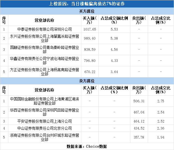Click sell percentage value 2.75
Screen dimensions: 174x150
pyautogui.click(x=161, y=101)
